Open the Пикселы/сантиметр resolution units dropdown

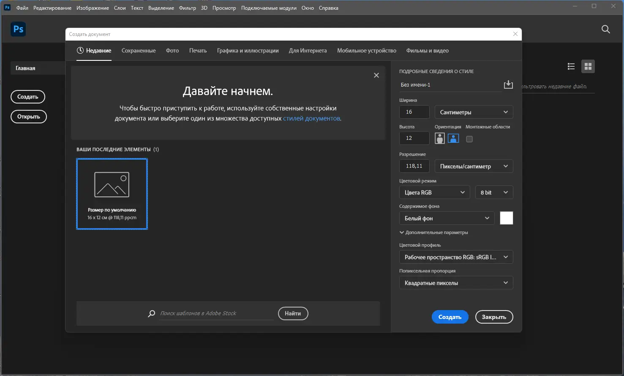tap(474, 166)
